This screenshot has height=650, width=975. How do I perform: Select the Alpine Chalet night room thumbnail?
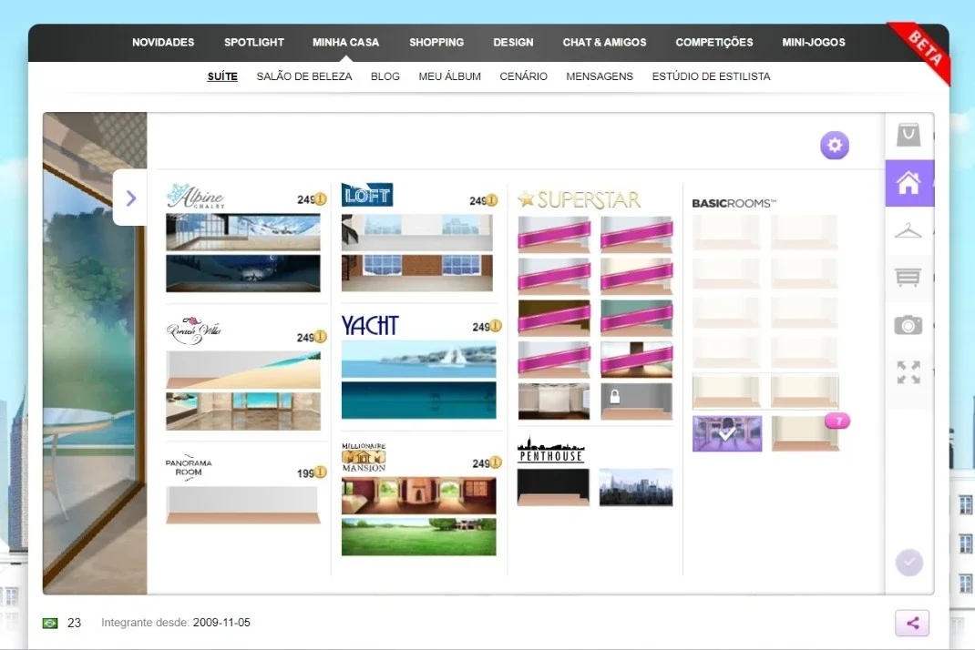(243, 273)
